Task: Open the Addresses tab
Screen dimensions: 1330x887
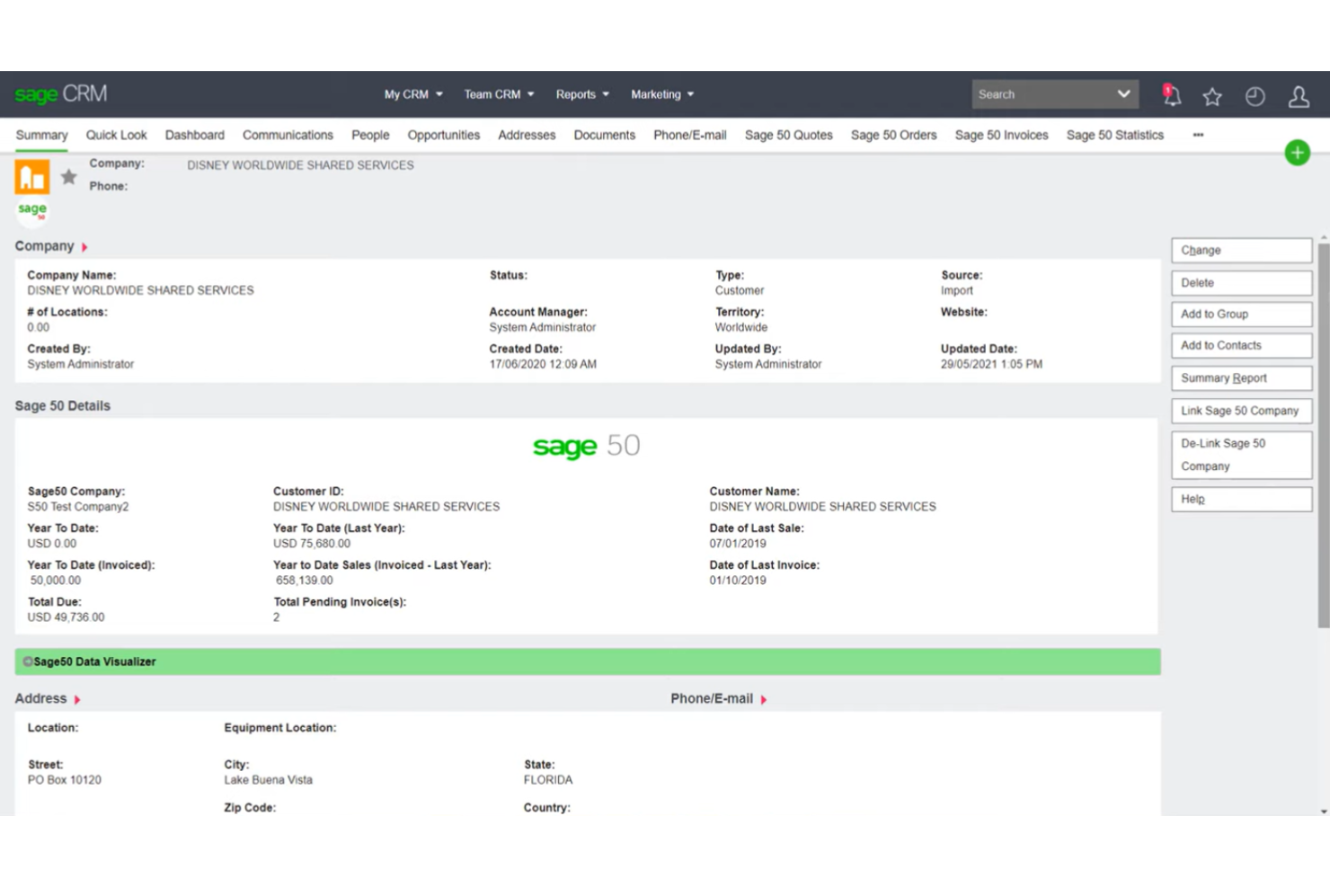Action: point(527,135)
